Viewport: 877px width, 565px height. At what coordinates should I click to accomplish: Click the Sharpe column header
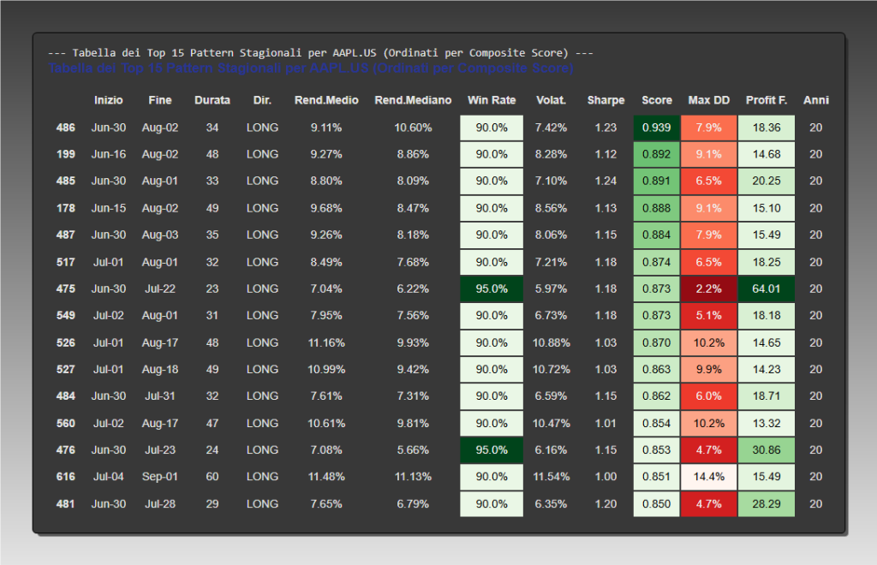click(606, 100)
